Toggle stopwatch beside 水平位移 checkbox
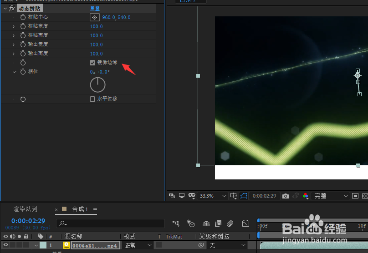 pyautogui.click(x=23, y=99)
